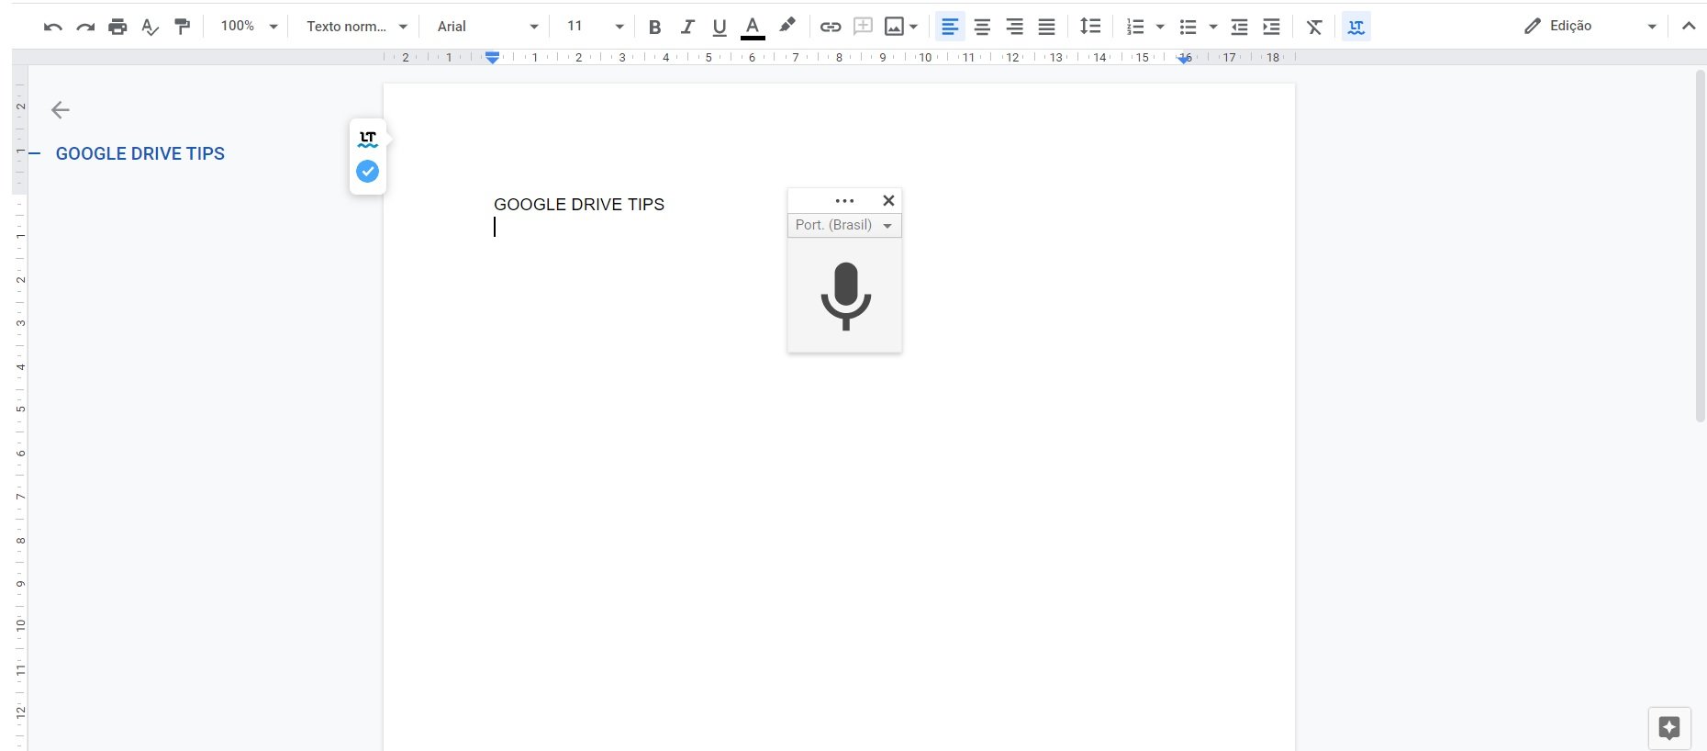Viewport: 1707px width, 751px height.
Task: Increase the paragraph indent
Action: [1271, 27]
